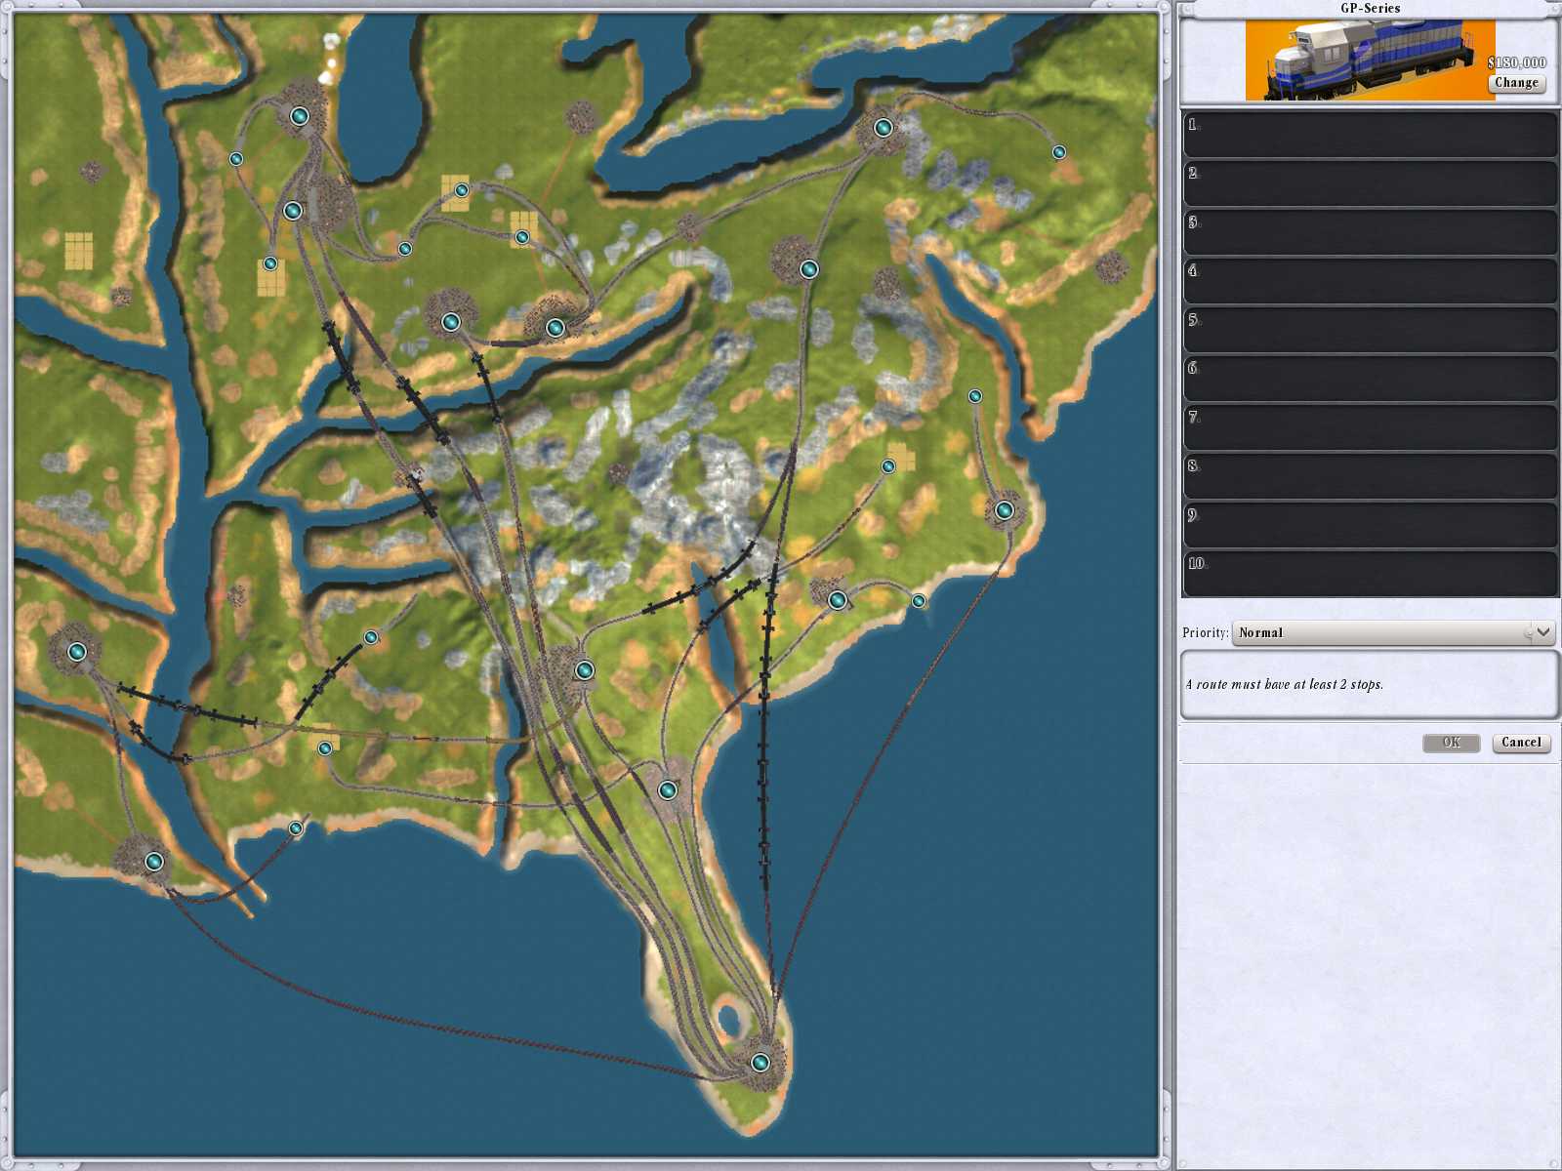Select small coastal station east of southeast station
Viewport: 1562px width, 1171px height.
pos(919,601)
